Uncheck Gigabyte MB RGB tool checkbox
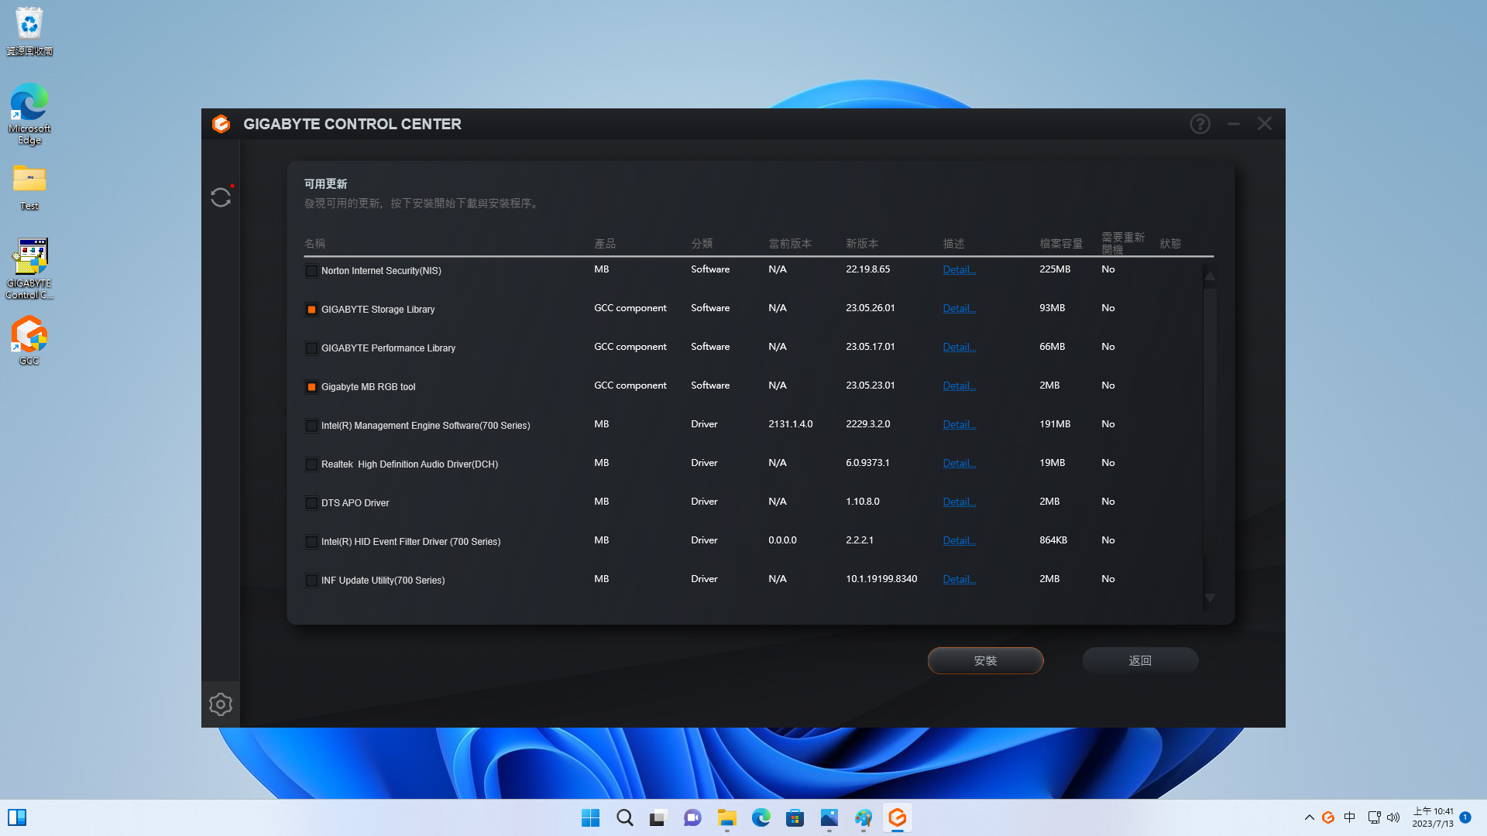 311,387
